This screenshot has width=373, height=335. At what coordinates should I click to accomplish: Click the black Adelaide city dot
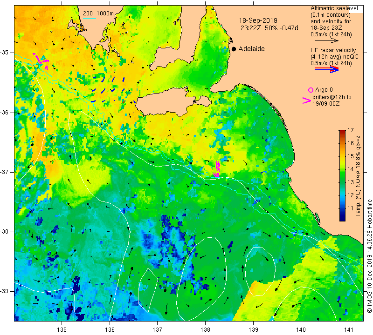point(234,49)
